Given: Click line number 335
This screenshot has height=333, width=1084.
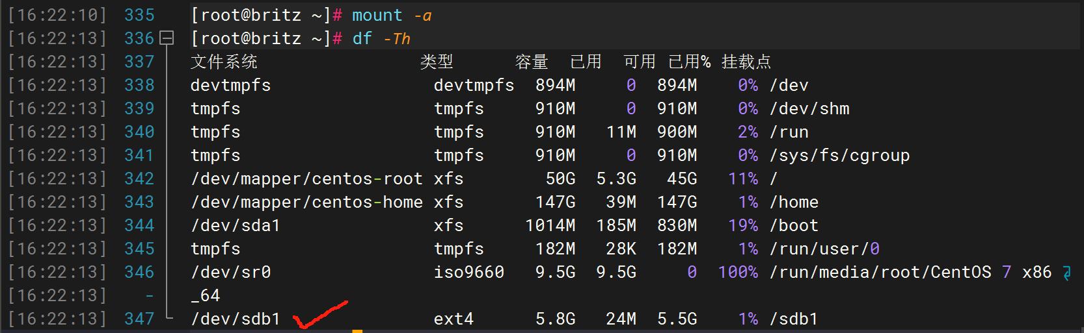Looking at the screenshot, I should click(139, 15).
